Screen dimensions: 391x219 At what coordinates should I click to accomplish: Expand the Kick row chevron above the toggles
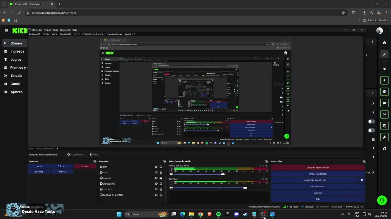click(x=373, y=112)
